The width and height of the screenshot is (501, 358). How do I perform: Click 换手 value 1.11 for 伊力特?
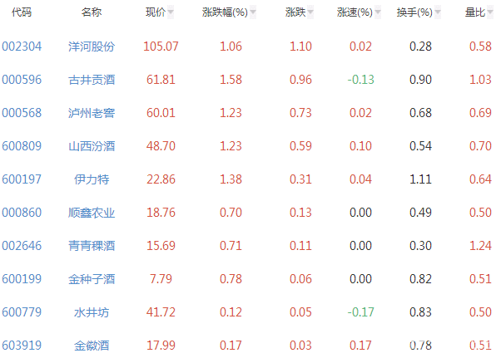click(420, 179)
